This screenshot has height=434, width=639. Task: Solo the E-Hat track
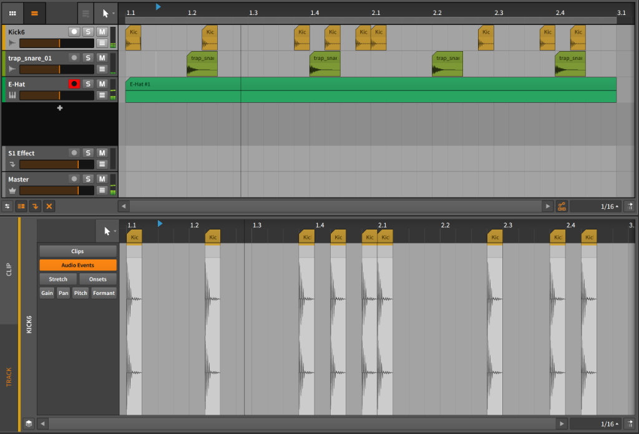(88, 84)
